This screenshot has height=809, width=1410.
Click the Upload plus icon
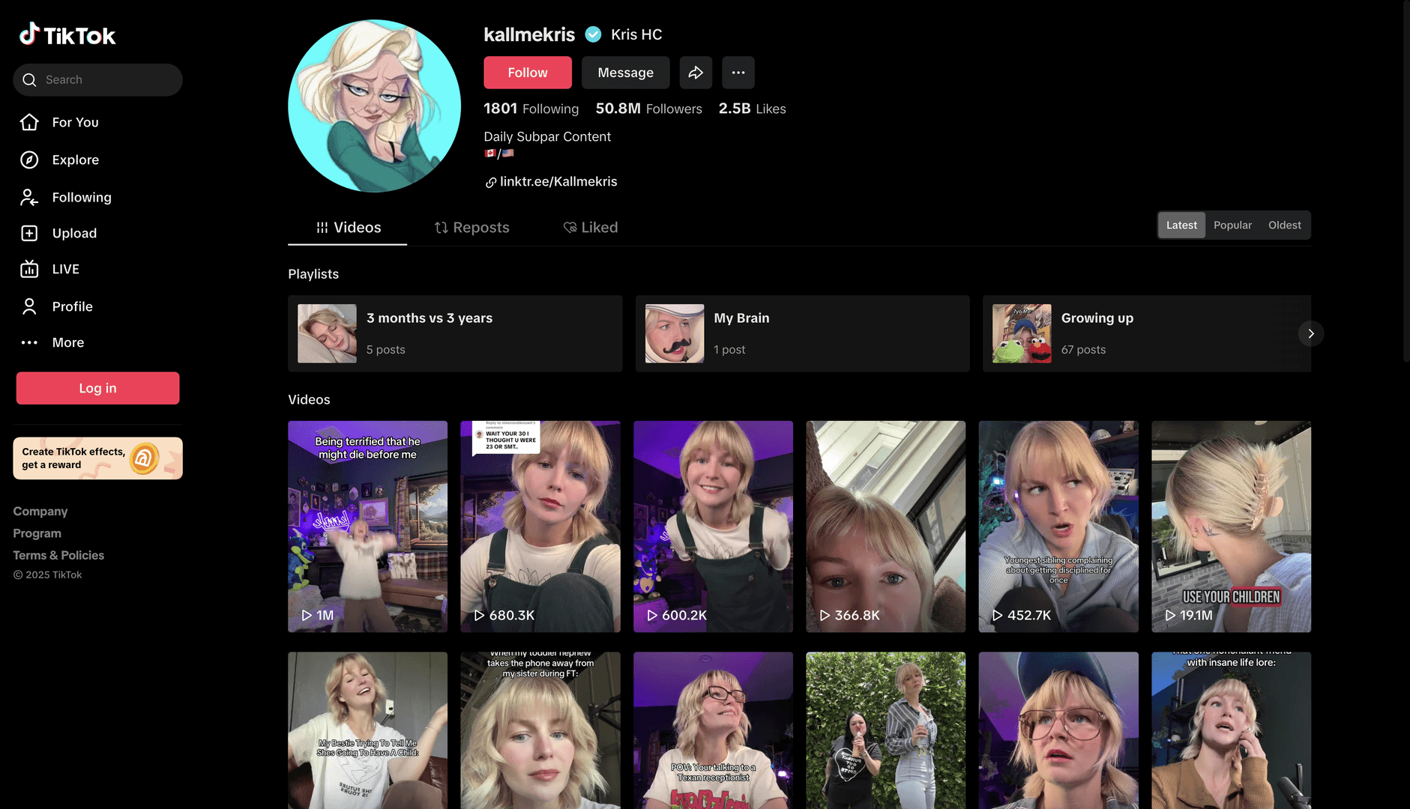pos(29,233)
